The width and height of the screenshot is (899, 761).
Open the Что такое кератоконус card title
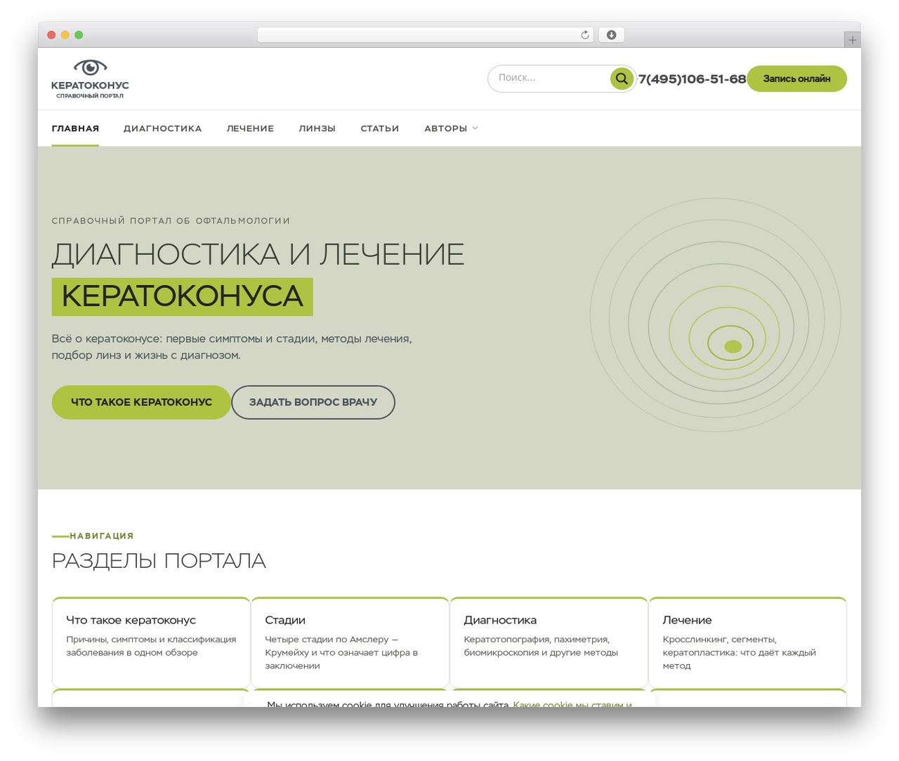131,620
